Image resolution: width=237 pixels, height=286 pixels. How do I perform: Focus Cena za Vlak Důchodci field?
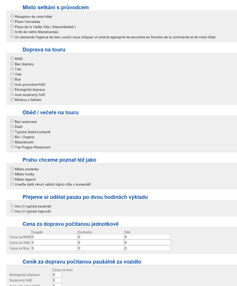click(x=101, y=243)
